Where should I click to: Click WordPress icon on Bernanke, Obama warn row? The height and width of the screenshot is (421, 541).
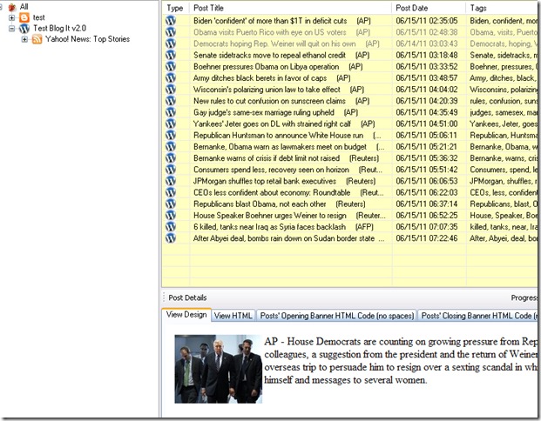(x=171, y=146)
